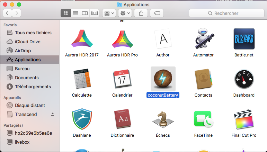Open Documents in sidebar

click(30, 78)
